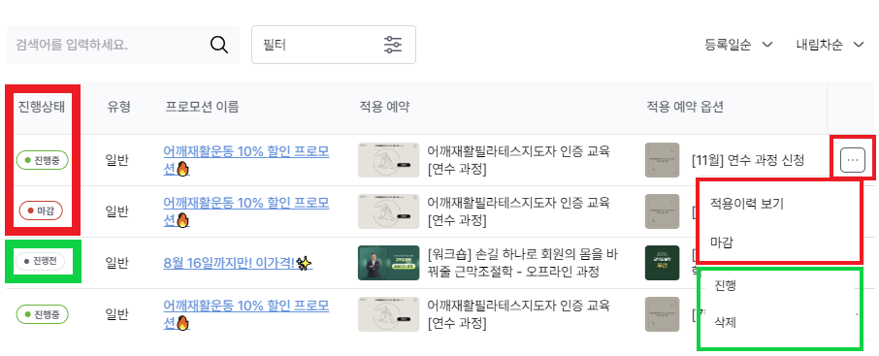The height and width of the screenshot is (356, 879).
Task: Click the red 마감 status badge
Action: [x=41, y=211]
